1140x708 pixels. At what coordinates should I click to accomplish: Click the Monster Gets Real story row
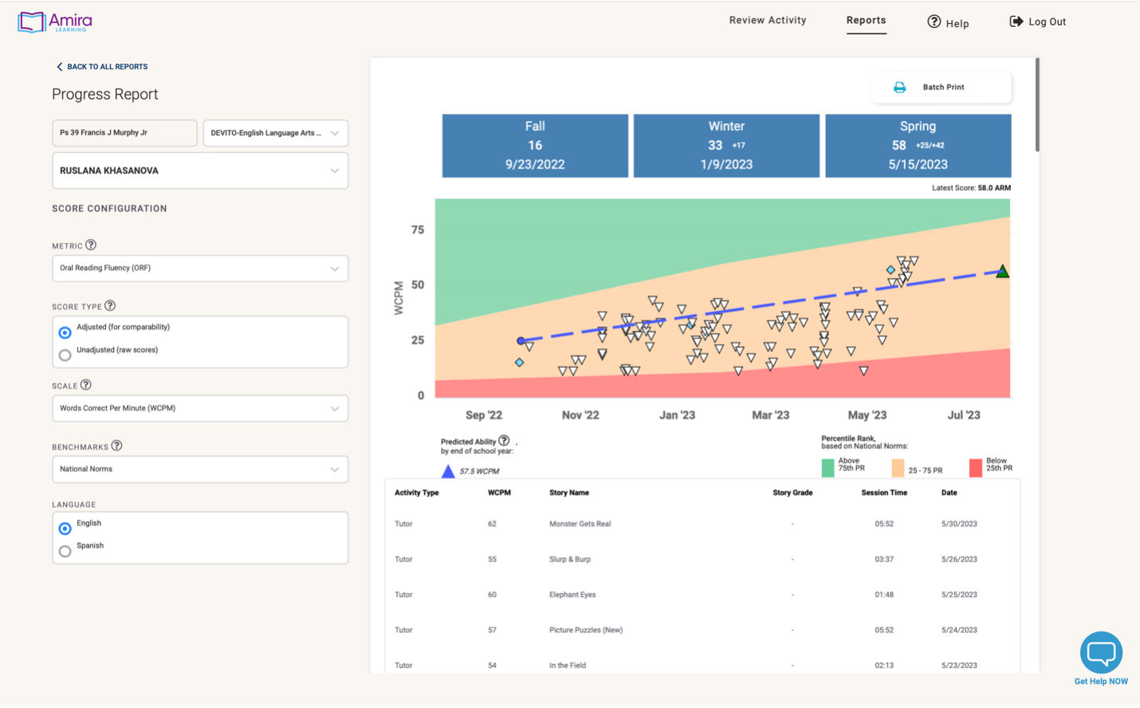(702, 524)
